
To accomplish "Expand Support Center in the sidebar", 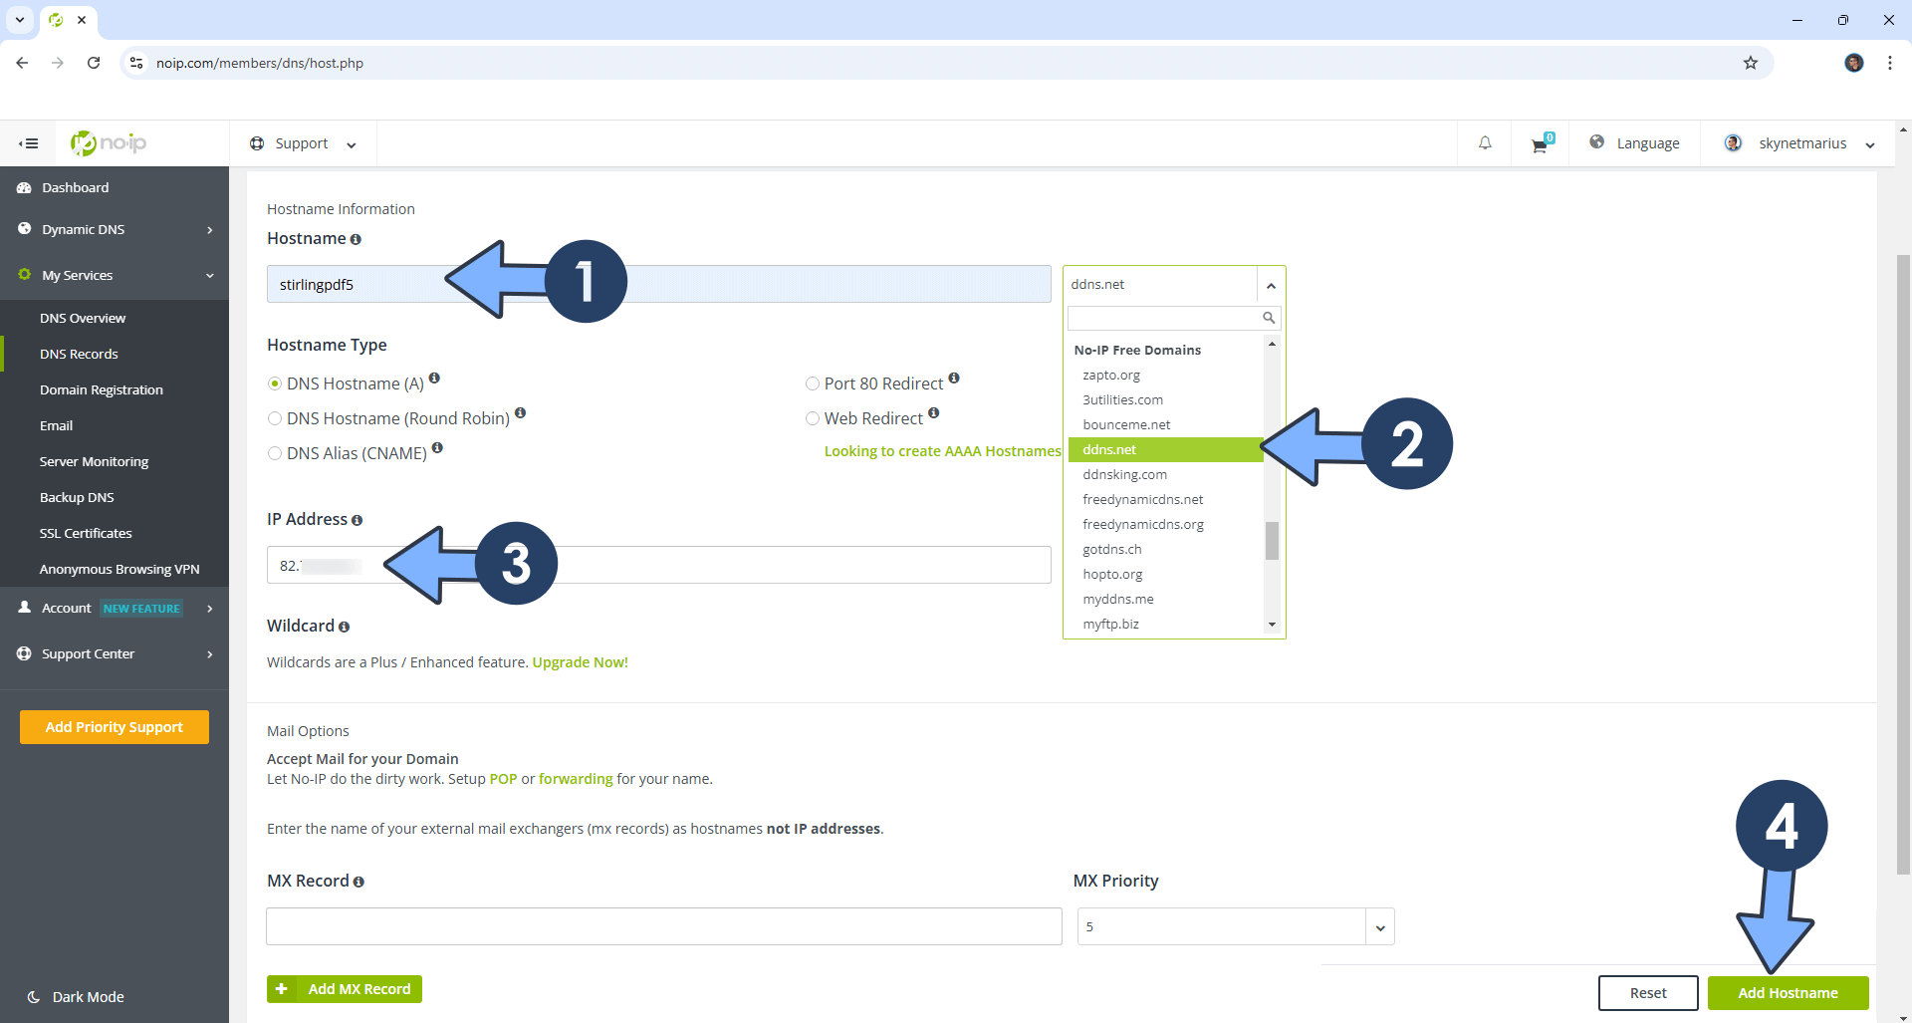I will pyautogui.click(x=210, y=654).
